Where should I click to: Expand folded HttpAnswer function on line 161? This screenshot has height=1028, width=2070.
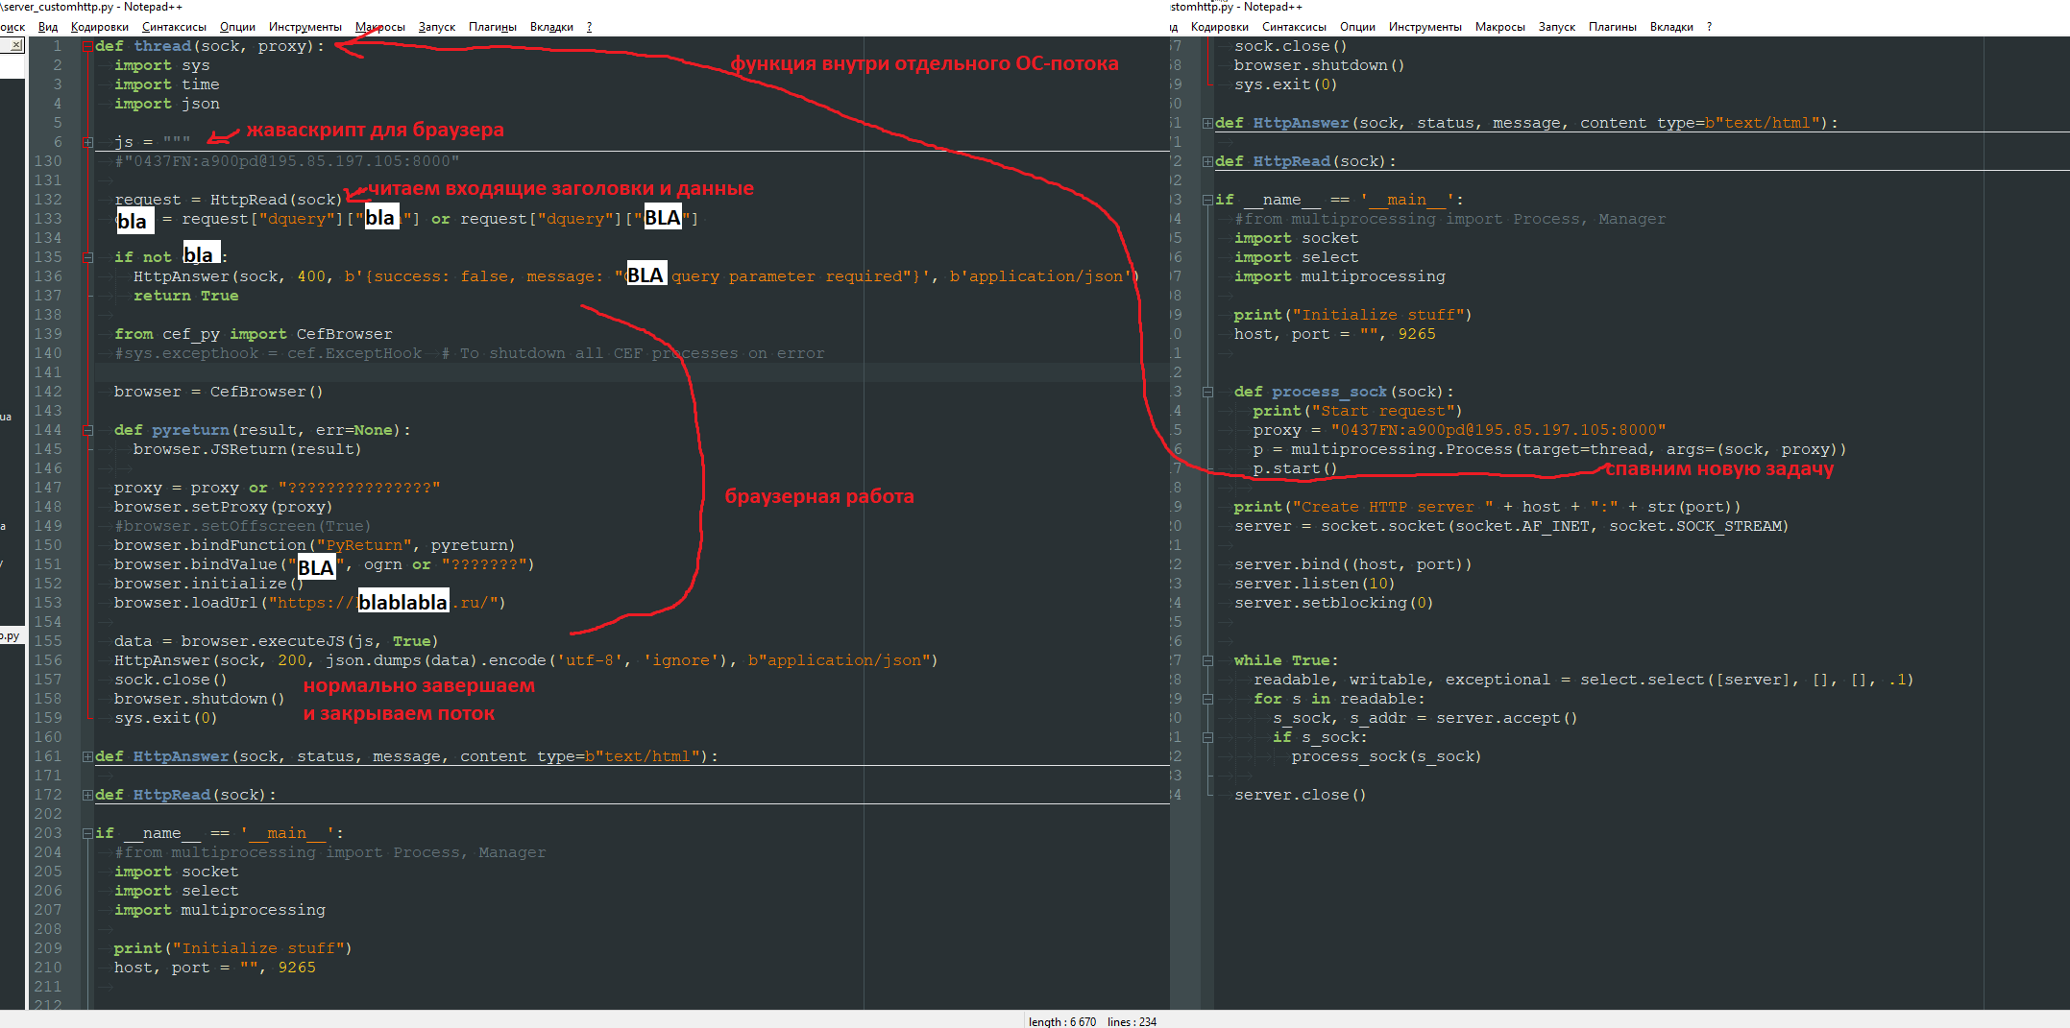tap(87, 756)
